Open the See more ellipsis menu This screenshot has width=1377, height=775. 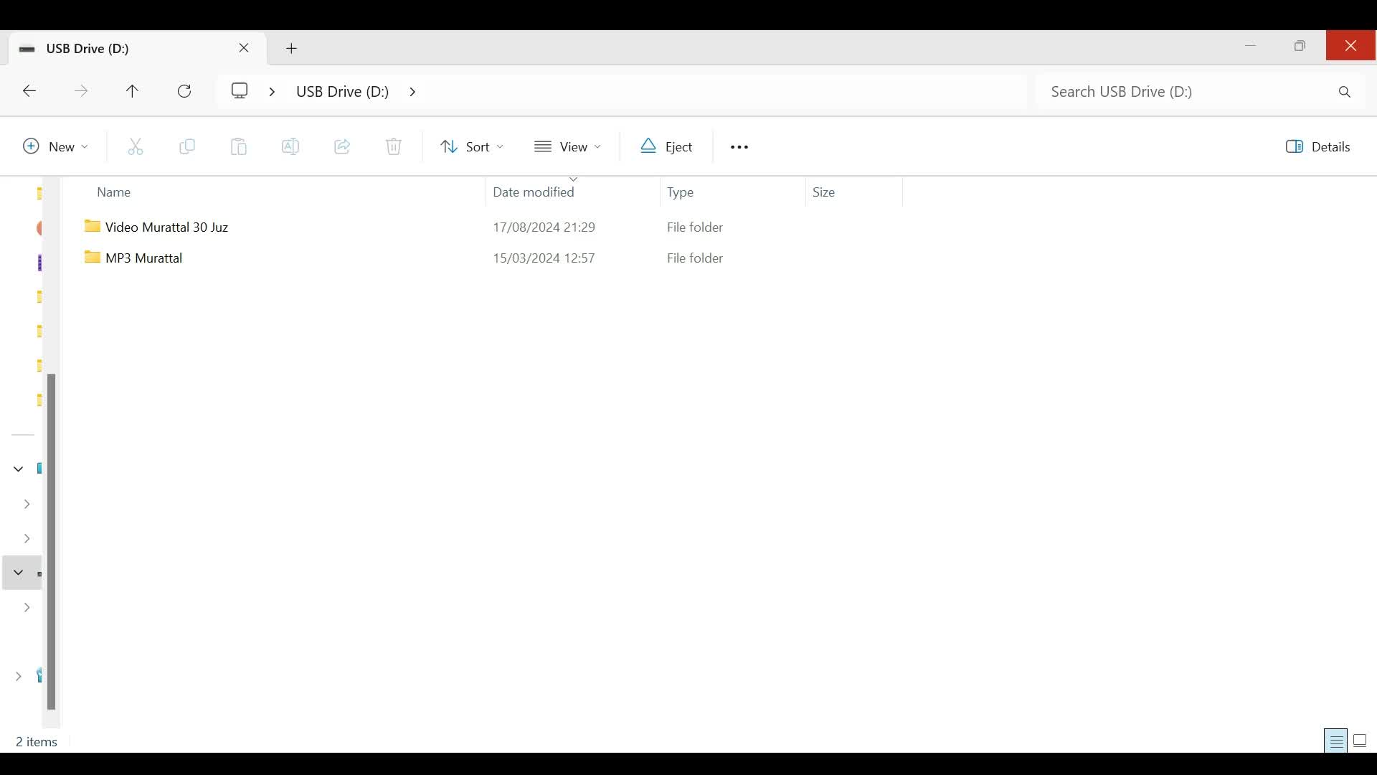click(x=739, y=148)
